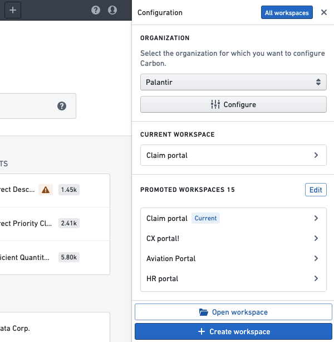Click the Configure button
Viewport: 334px width, 342px height.
point(233,104)
